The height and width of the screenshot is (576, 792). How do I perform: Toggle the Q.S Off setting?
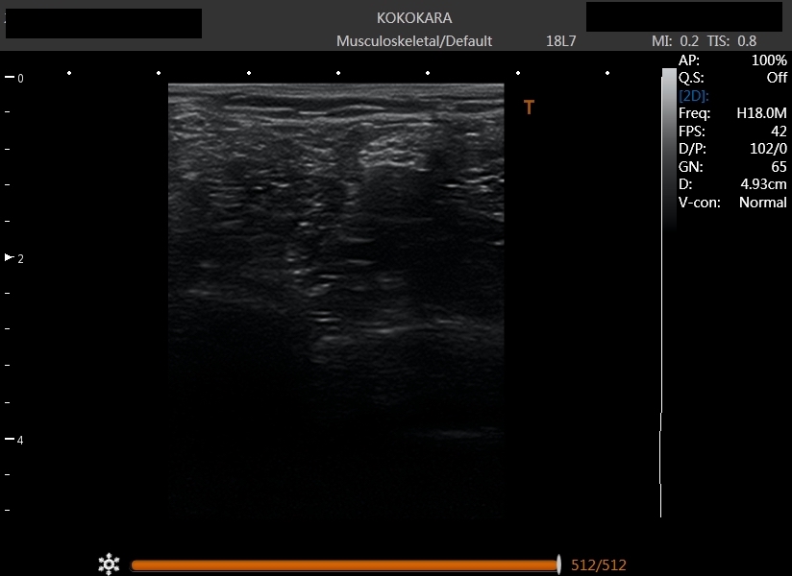point(777,78)
